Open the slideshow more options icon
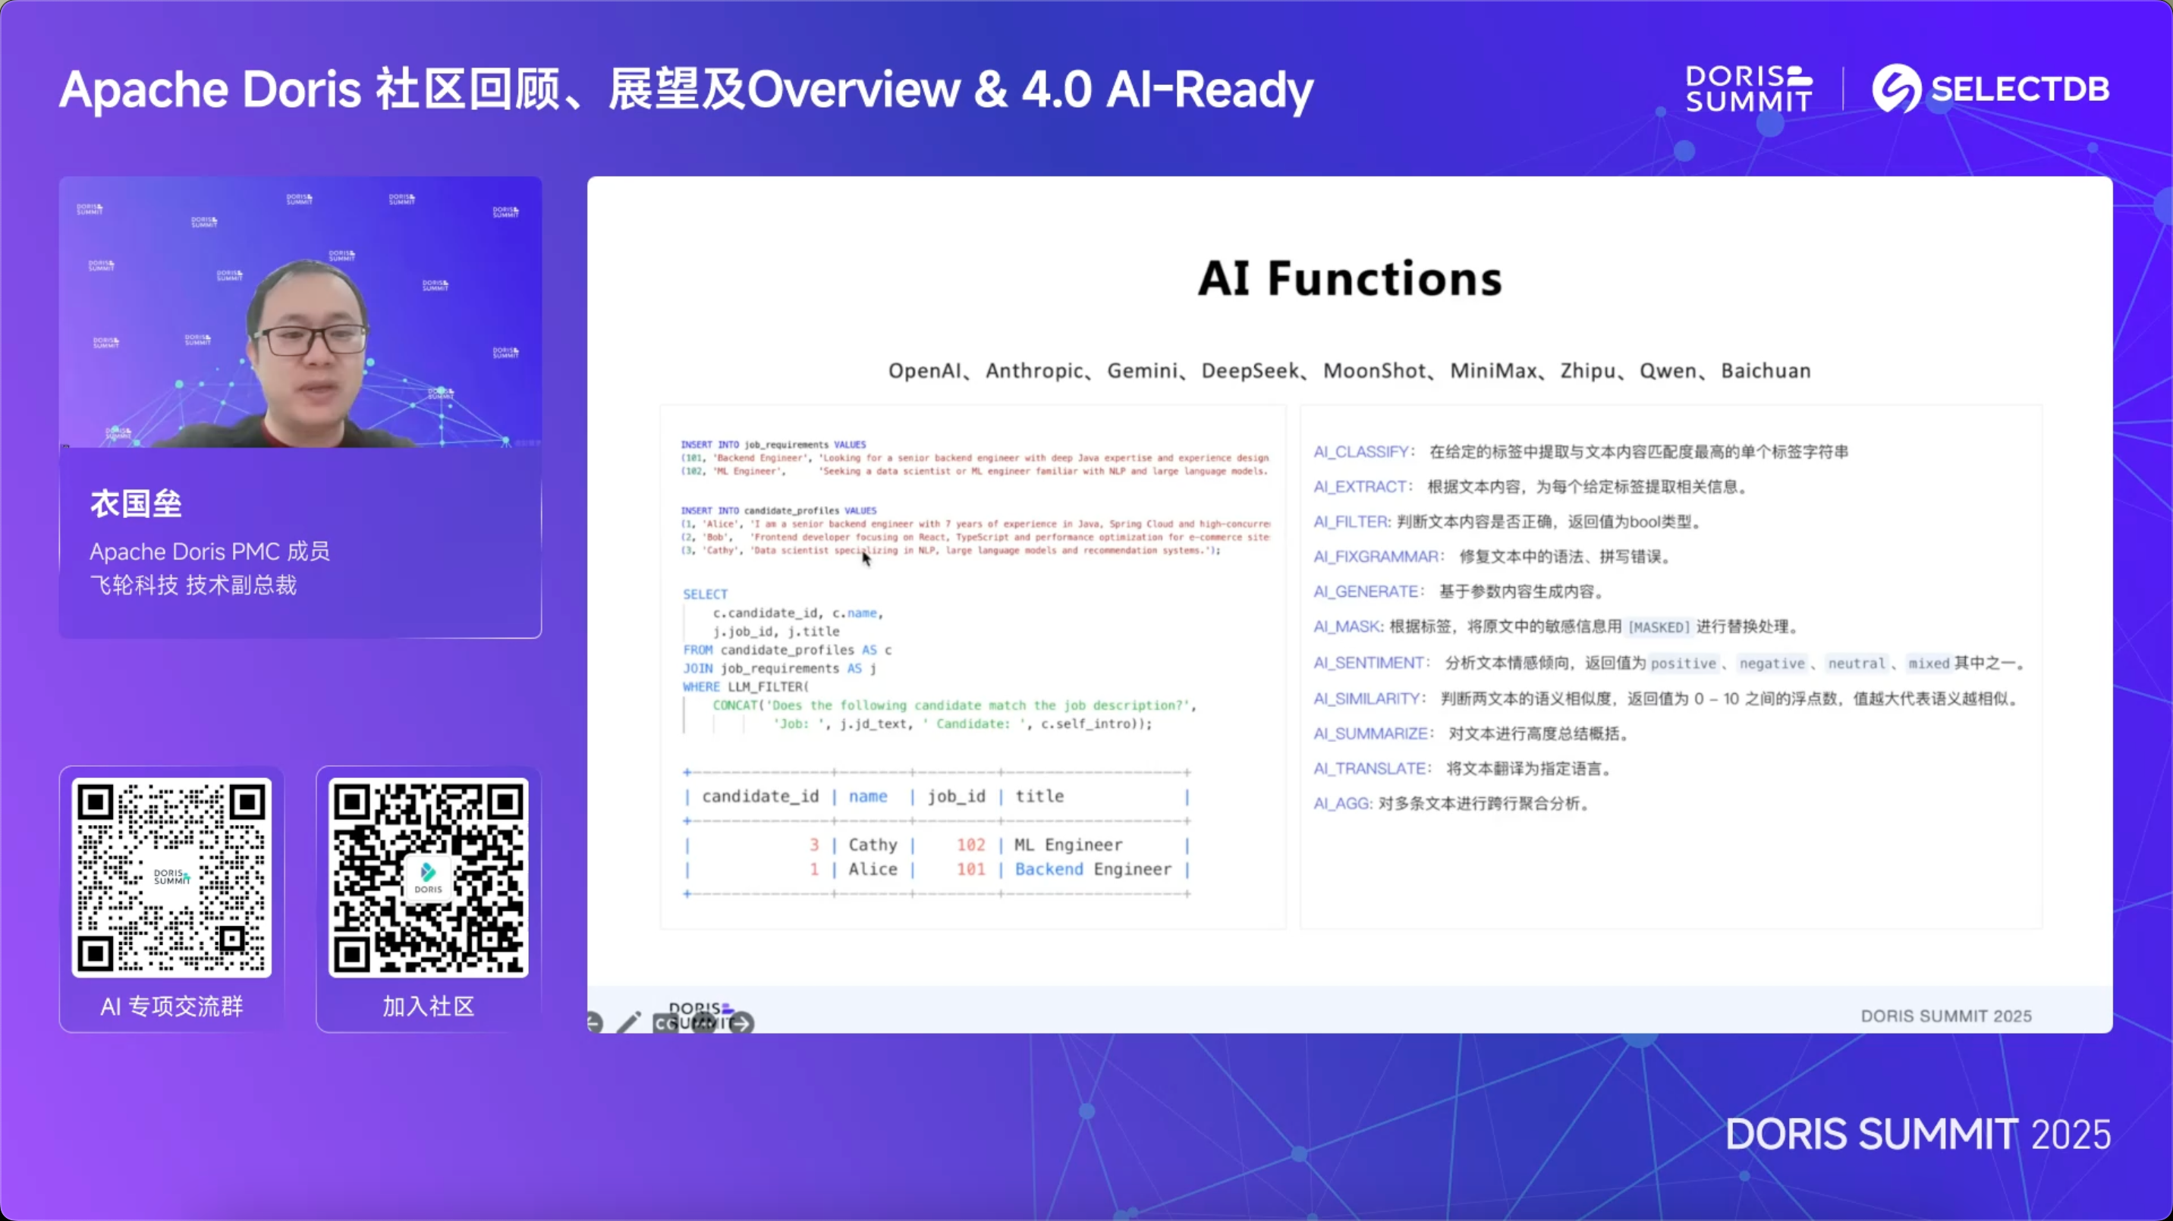This screenshot has width=2173, height=1221. [703, 1024]
